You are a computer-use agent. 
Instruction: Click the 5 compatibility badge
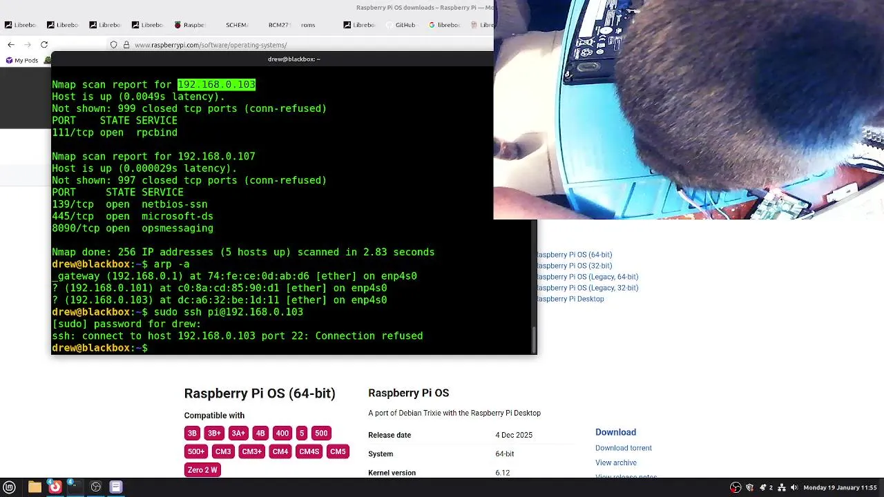[301, 433]
